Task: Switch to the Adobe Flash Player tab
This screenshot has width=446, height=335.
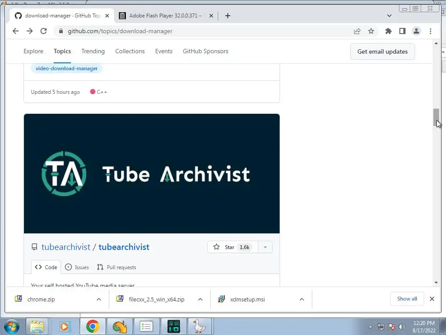Action: point(166,16)
